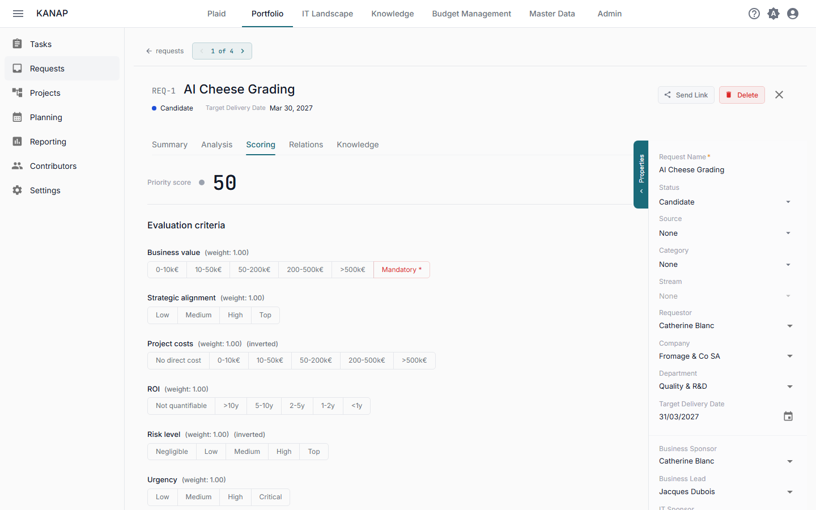Go back to requests list
This screenshot has height=510, width=816.
165,51
